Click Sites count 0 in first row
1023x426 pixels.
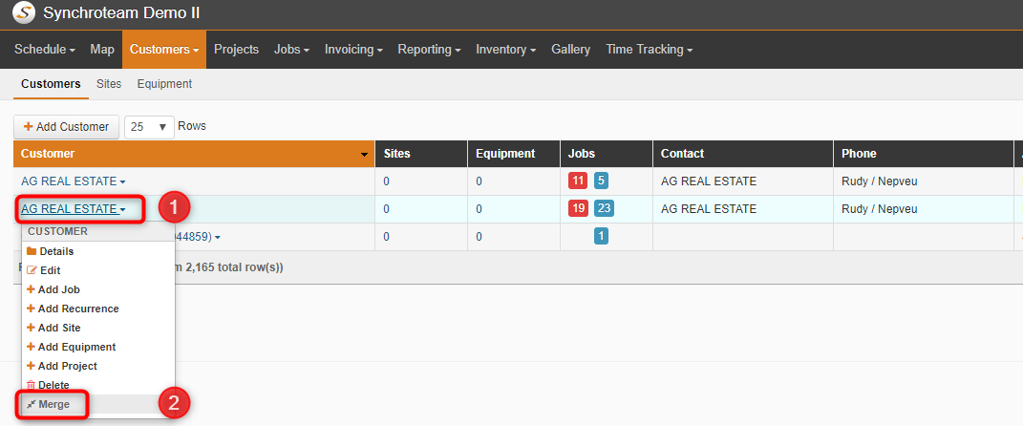tap(386, 181)
